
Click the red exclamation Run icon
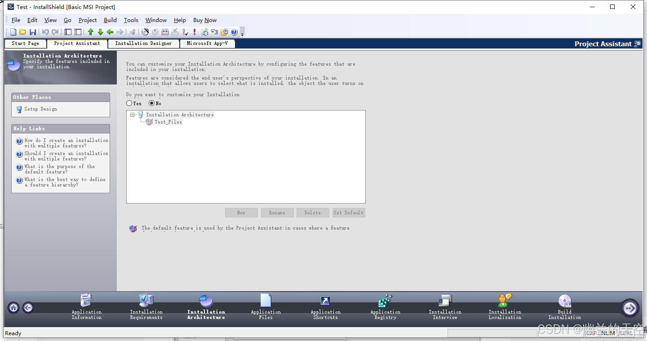(x=195, y=32)
